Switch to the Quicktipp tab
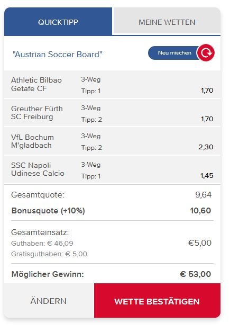This screenshot has width=230, height=332. 58,22
